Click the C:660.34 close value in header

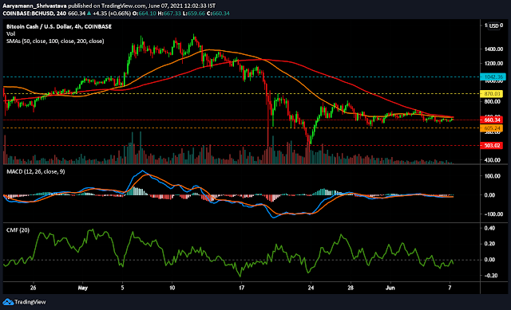[218, 14]
